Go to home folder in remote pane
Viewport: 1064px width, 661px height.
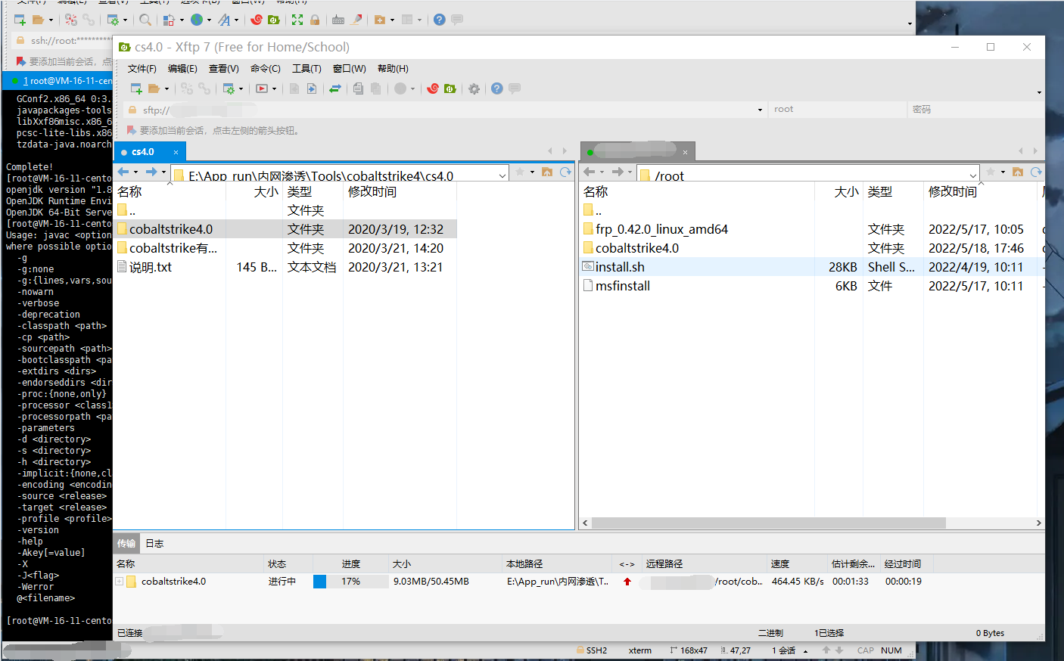point(1018,172)
